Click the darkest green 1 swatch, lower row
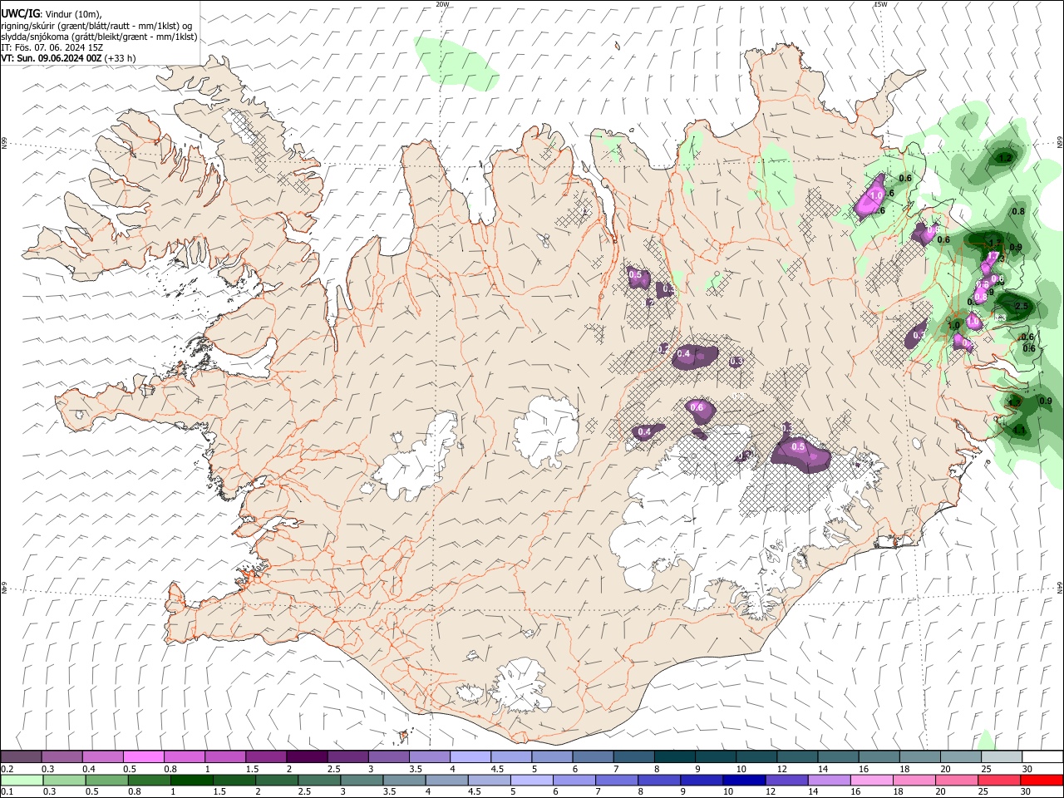The image size is (1064, 798). 191,780
